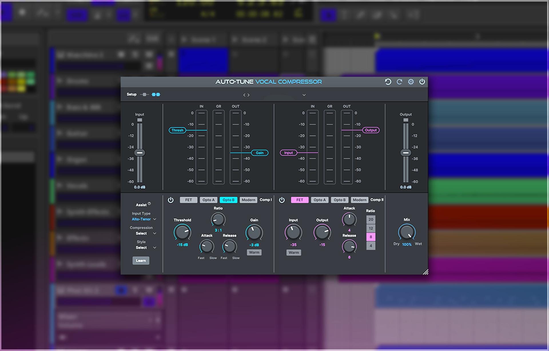Click the 3:1 ratio value
Screen dimensions: 549x351
218,230
